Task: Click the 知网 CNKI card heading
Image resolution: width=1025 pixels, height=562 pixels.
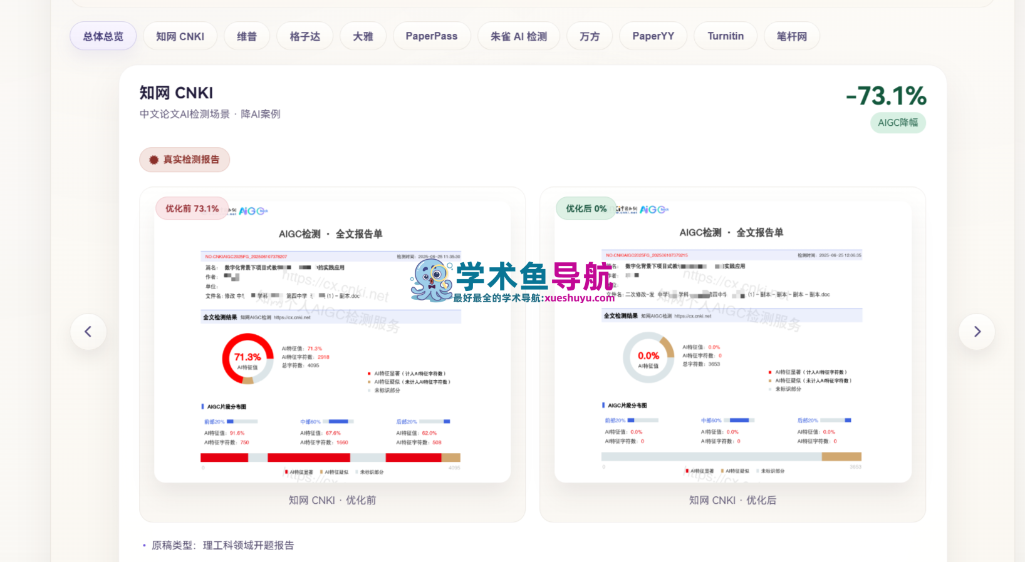Action: pos(176,93)
